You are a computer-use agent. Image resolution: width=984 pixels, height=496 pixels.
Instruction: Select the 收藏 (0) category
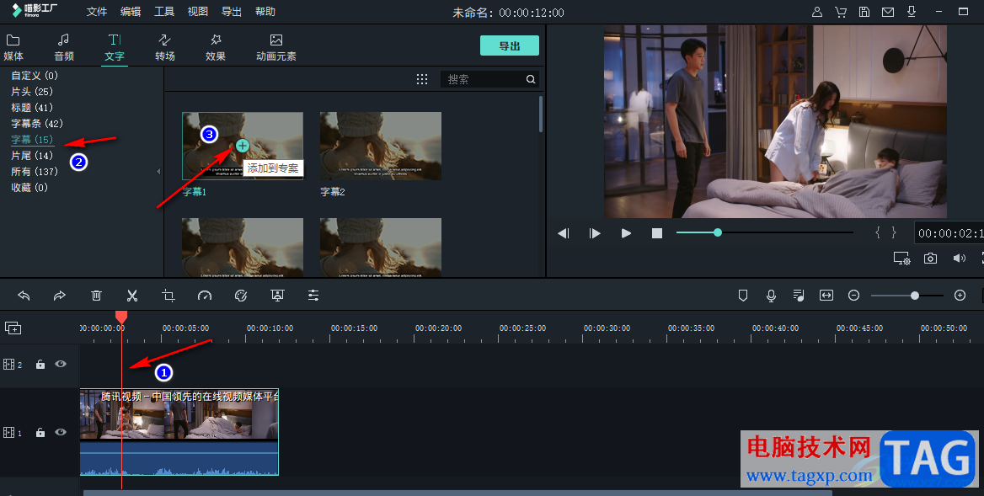coord(29,188)
